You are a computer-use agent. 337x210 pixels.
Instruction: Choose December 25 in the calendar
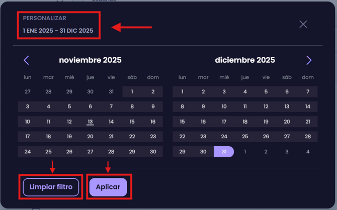(245, 137)
